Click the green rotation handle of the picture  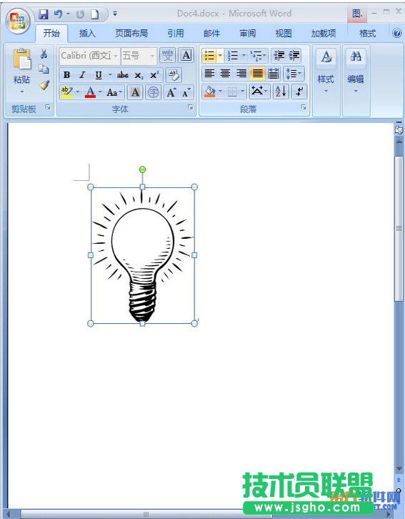click(x=142, y=170)
